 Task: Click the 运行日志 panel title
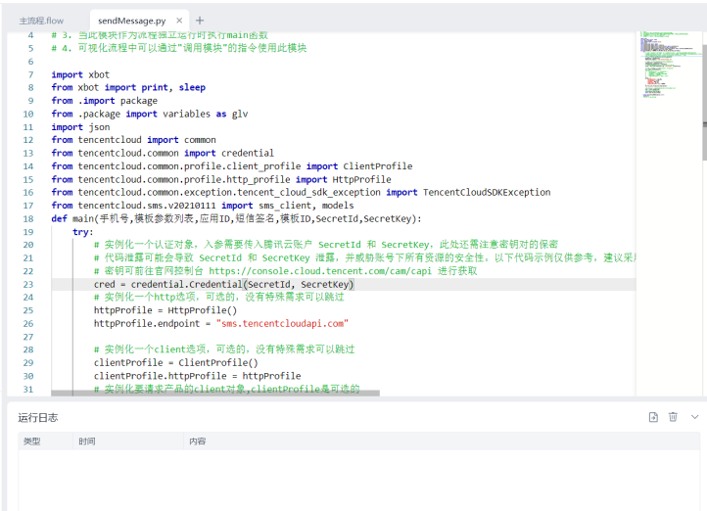pyautogui.click(x=38, y=418)
